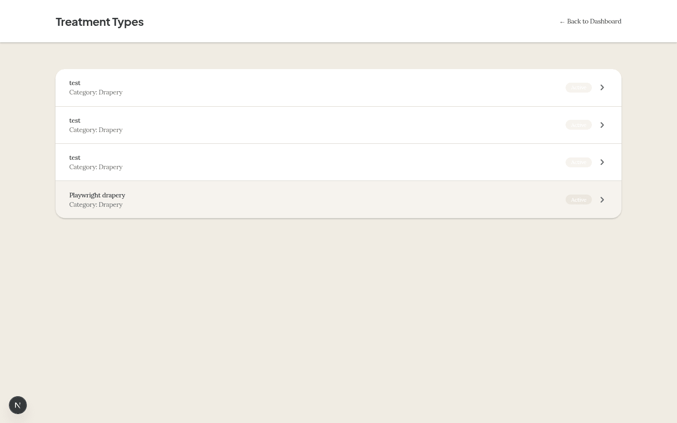677x423 pixels.
Task: Expand the first test row chevron
Action: click(602, 87)
